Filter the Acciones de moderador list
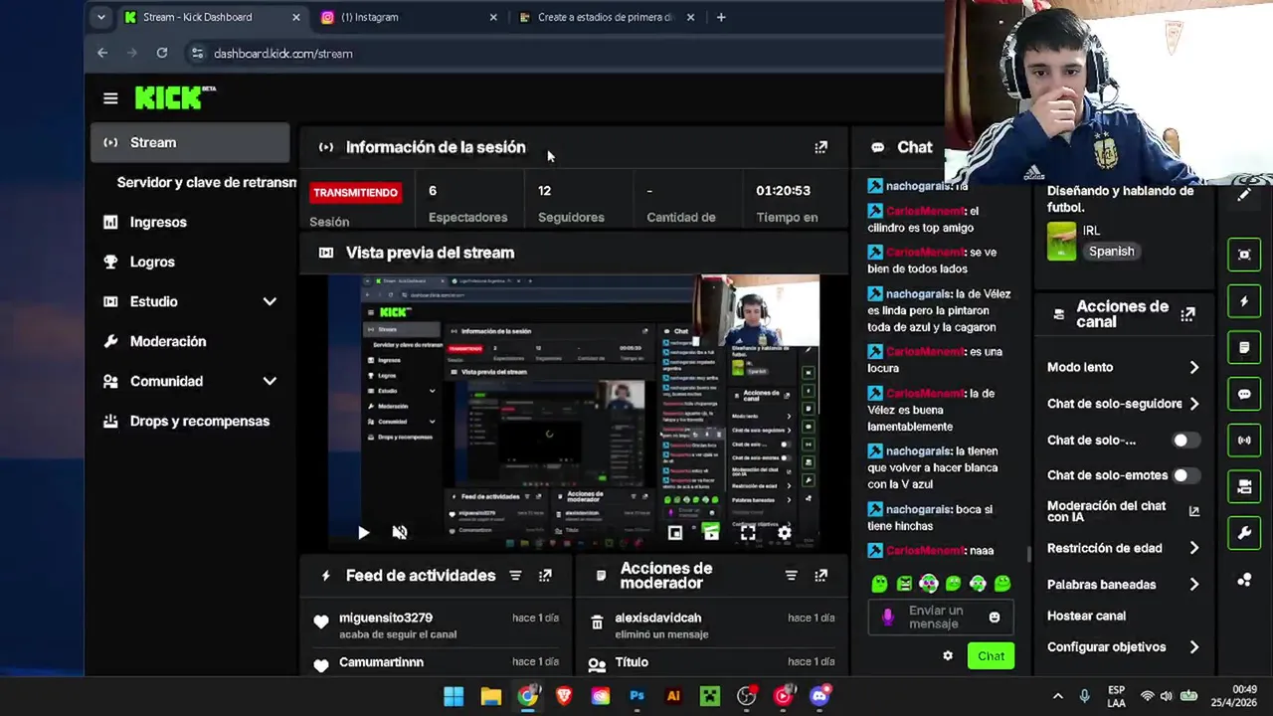The height and width of the screenshot is (716, 1273). coord(791,576)
